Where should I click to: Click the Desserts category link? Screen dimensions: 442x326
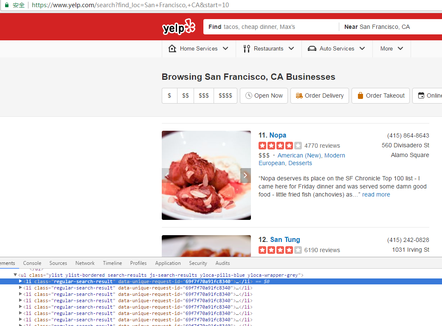pyautogui.click(x=300, y=163)
